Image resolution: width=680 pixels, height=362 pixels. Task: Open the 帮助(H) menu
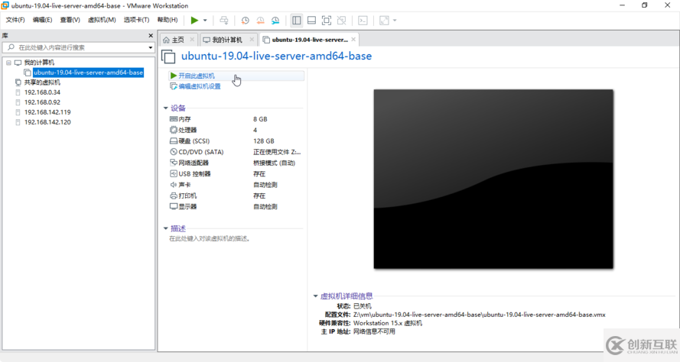coord(168,20)
